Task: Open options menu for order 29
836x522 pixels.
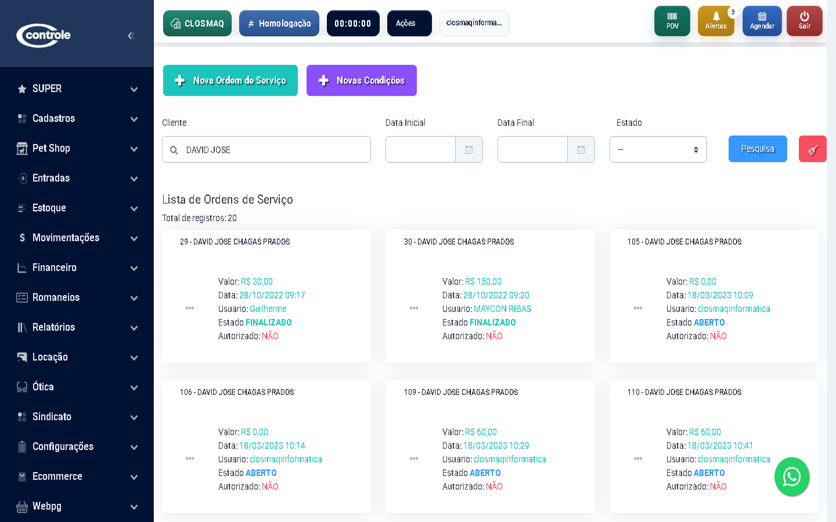Action: (x=190, y=308)
